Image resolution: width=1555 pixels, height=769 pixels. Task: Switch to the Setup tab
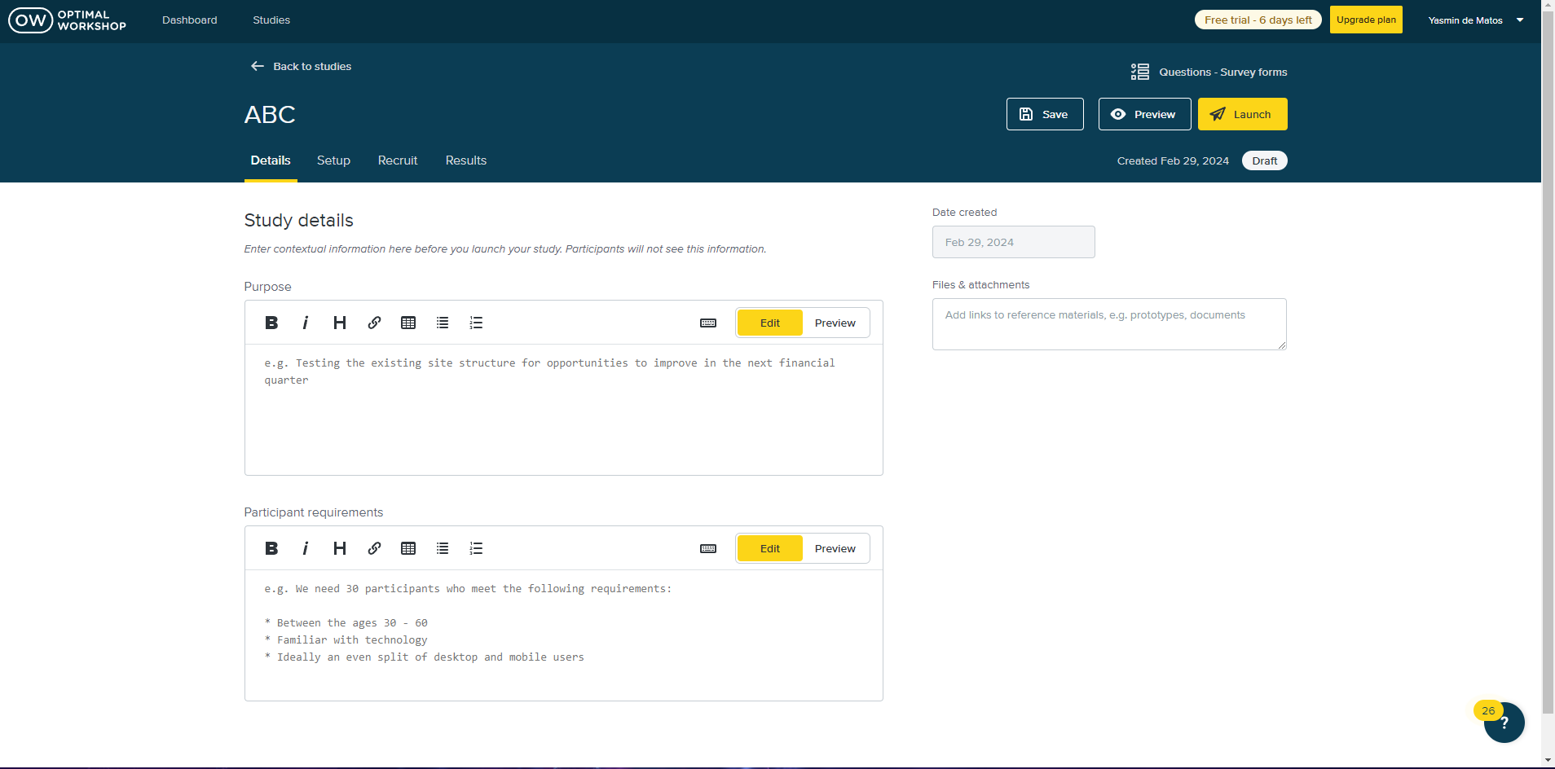pos(333,160)
